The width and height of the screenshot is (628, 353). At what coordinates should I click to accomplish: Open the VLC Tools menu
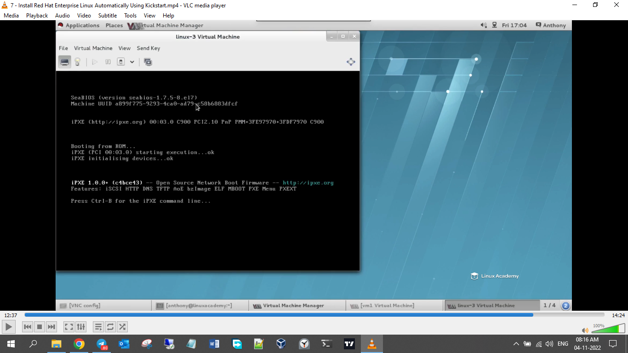click(131, 16)
